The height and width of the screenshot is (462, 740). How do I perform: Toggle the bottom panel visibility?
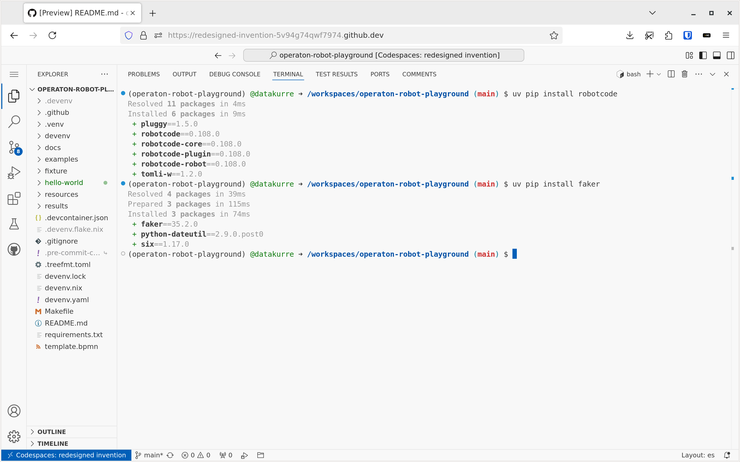[716, 55]
